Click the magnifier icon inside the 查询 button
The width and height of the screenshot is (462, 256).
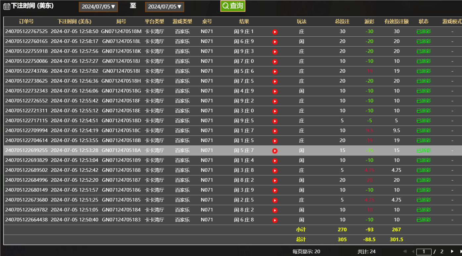tap(226, 6)
